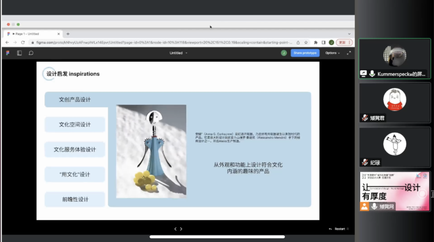Toggle 矮凳君 muted microphone icon
This screenshot has width=434, height=242.
click(365, 118)
